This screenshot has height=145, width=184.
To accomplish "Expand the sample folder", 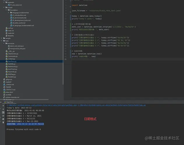I will click(x=1, y=38).
